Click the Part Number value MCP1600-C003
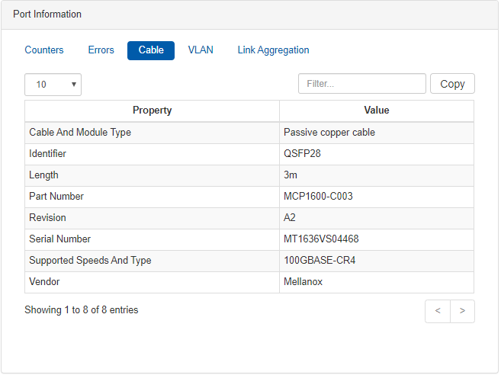This screenshot has height=375, width=501. (318, 197)
